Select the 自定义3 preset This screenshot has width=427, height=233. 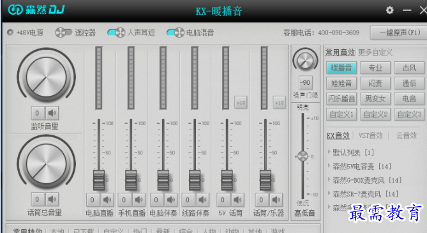[x=409, y=114]
